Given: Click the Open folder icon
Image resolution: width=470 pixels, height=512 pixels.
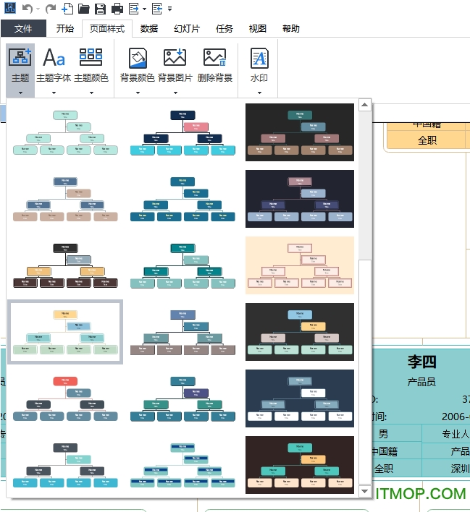Looking at the screenshot, I should [84, 9].
